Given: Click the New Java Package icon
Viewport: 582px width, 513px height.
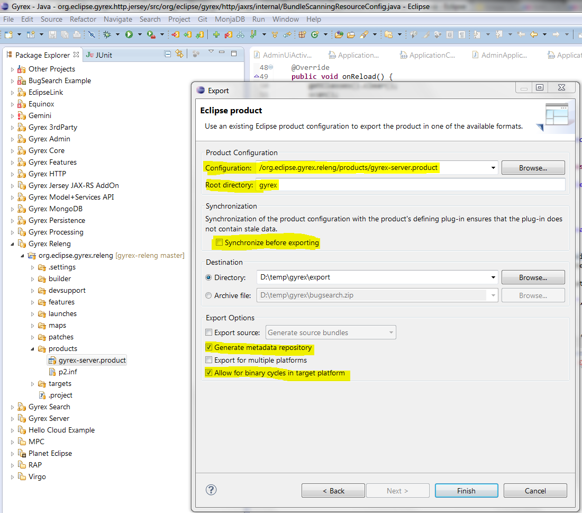Looking at the screenshot, I should [x=302, y=34].
